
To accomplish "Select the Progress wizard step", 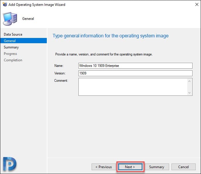I will pos(10,54).
